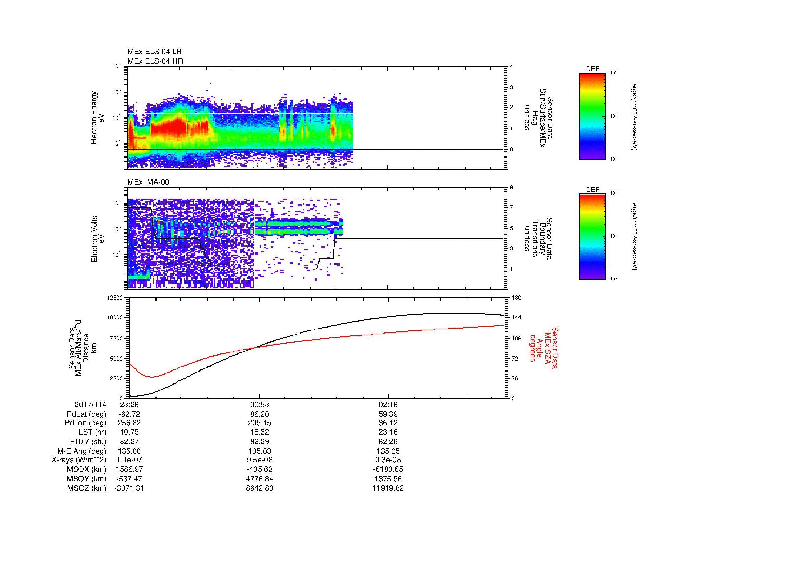Click the PdLat (deg) row label
The image size is (801, 566).
point(87,414)
